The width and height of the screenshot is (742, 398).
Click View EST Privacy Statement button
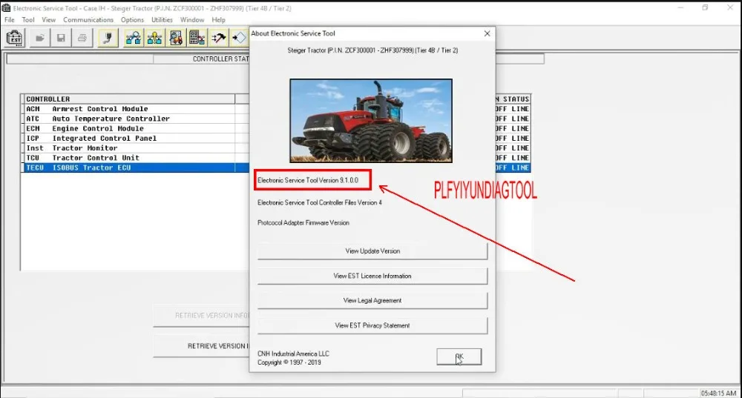point(372,325)
